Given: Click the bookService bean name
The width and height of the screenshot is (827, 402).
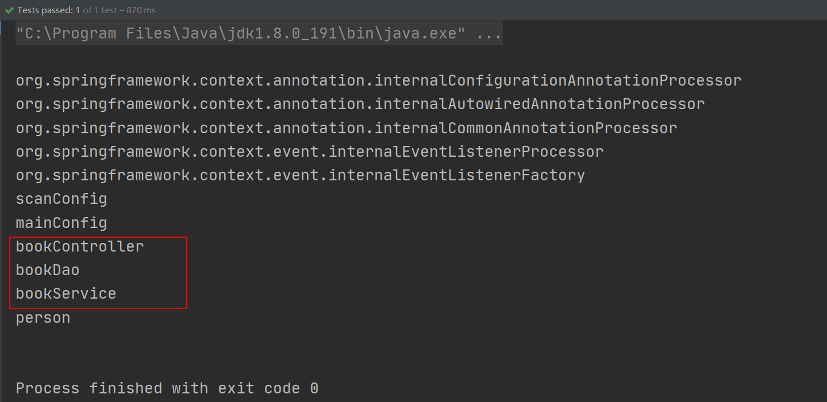Looking at the screenshot, I should point(66,293).
